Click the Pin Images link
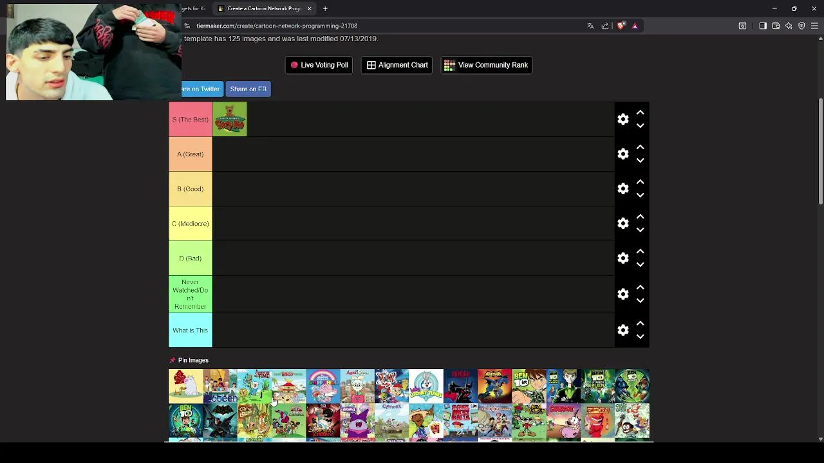Screen dimensions: 824x463 193,360
